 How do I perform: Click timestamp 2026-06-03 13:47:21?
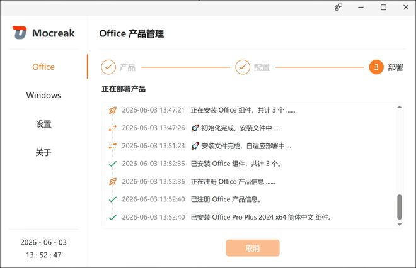pos(153,110)
